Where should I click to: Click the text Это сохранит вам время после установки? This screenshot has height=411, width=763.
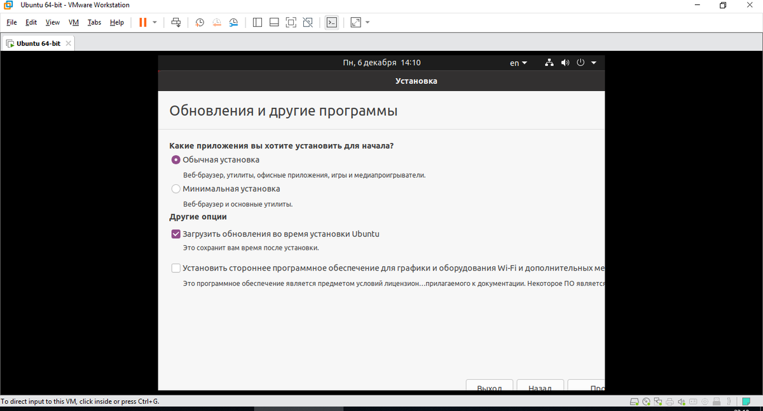[x=251, y=248]
